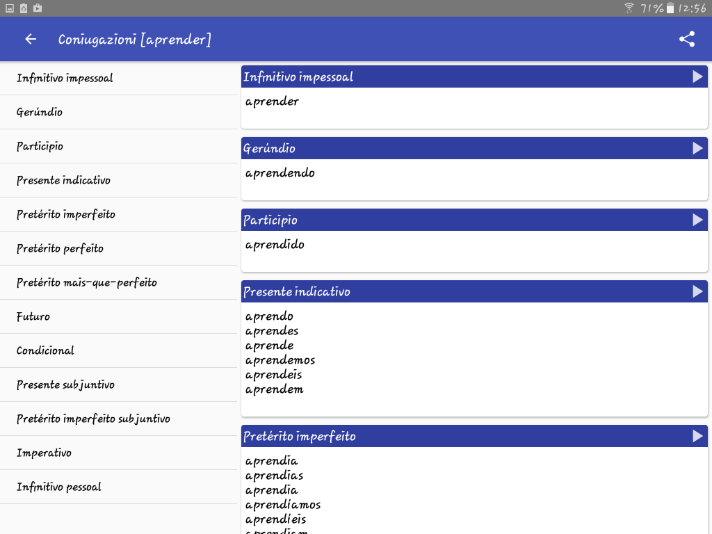Tap the form aprendo
Image resolution: width=712 pixels, height=534 pixels.
click(x=269, y=316)
